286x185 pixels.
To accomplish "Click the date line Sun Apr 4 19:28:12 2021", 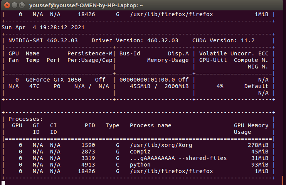I will [x=43, y=27].
